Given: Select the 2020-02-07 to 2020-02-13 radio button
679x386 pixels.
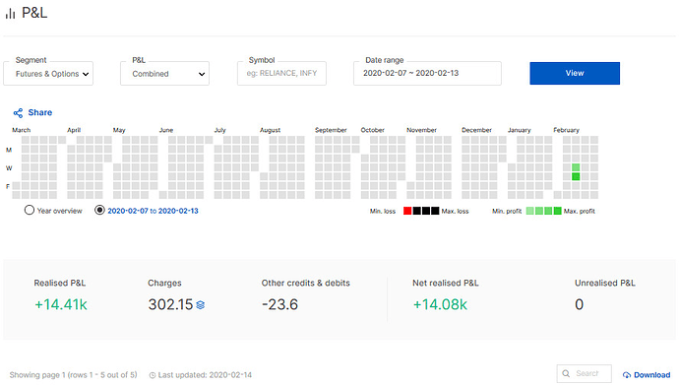Looking at the screenshot, I should [x=99, y=210].
